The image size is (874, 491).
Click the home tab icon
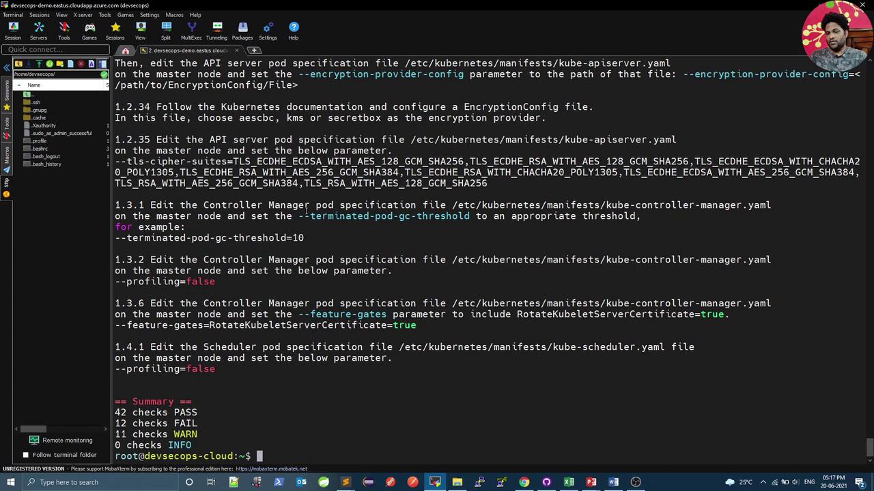[126, 50]
